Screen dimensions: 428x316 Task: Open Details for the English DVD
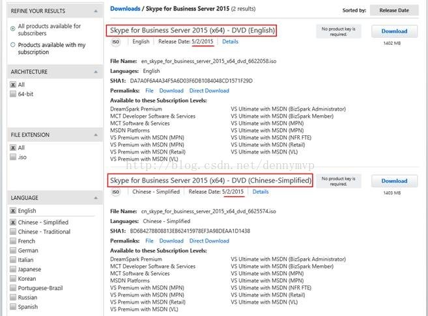(230, 42)
